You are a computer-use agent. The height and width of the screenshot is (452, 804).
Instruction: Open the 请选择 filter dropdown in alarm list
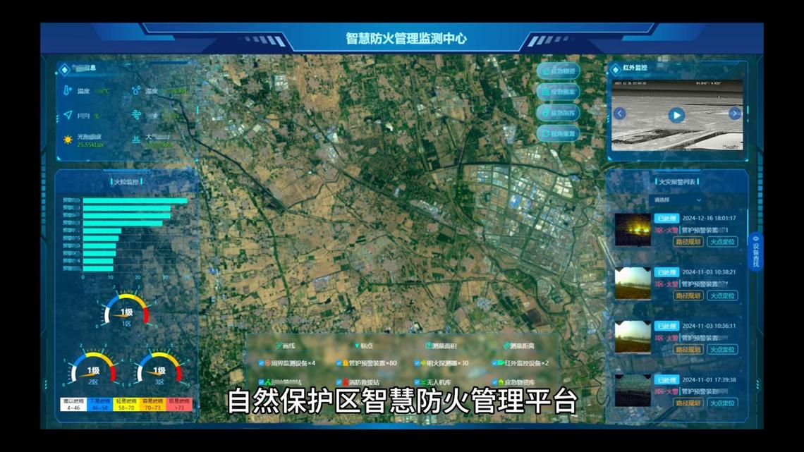point(675,202)
